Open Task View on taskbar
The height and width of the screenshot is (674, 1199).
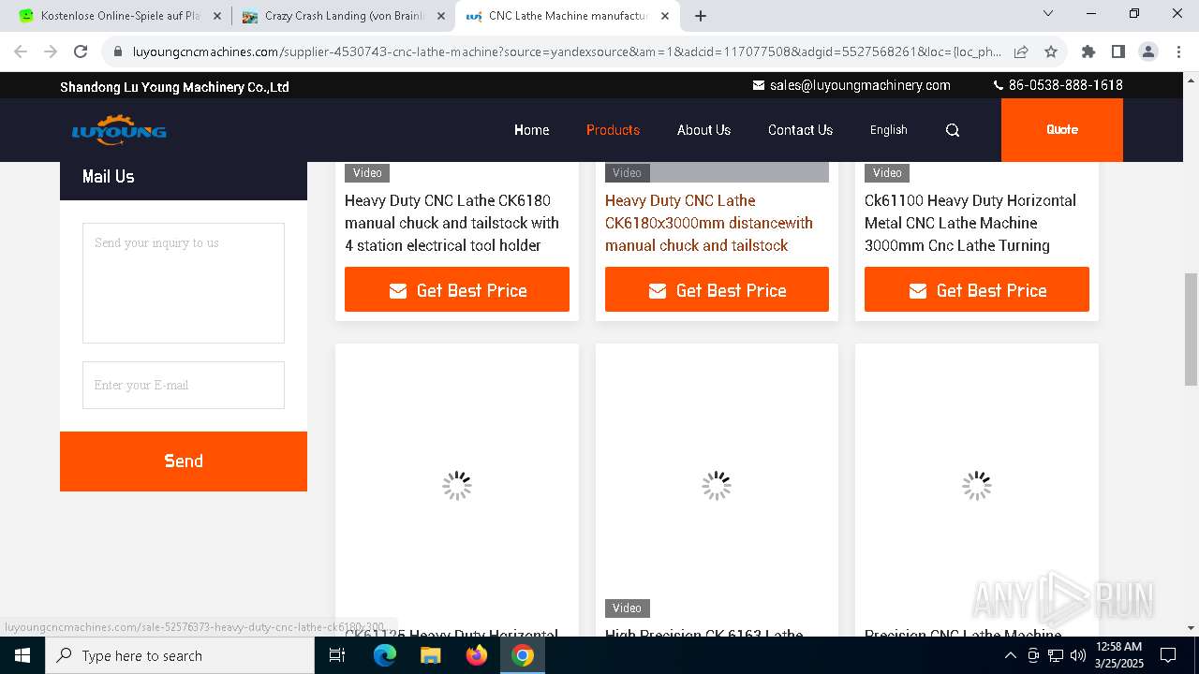coord(337,655)
